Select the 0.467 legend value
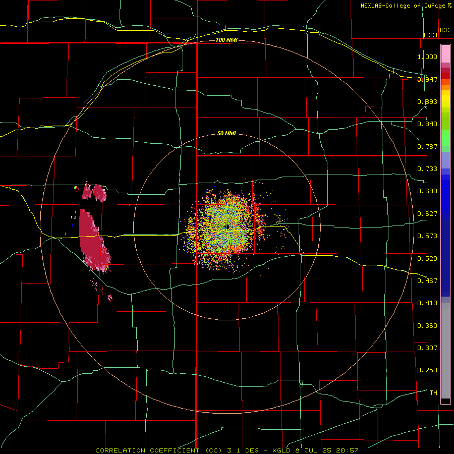Image resolution: width=454 pixels, height=454 pixels. click(427, 281)
